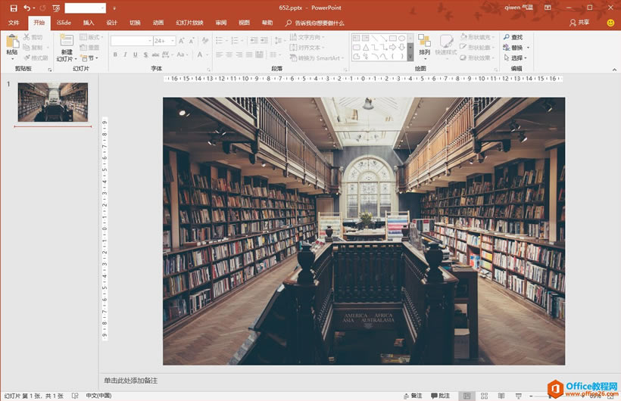Click the 查找 find button
This screenshot has height=401, width=621.
(513, 37)
